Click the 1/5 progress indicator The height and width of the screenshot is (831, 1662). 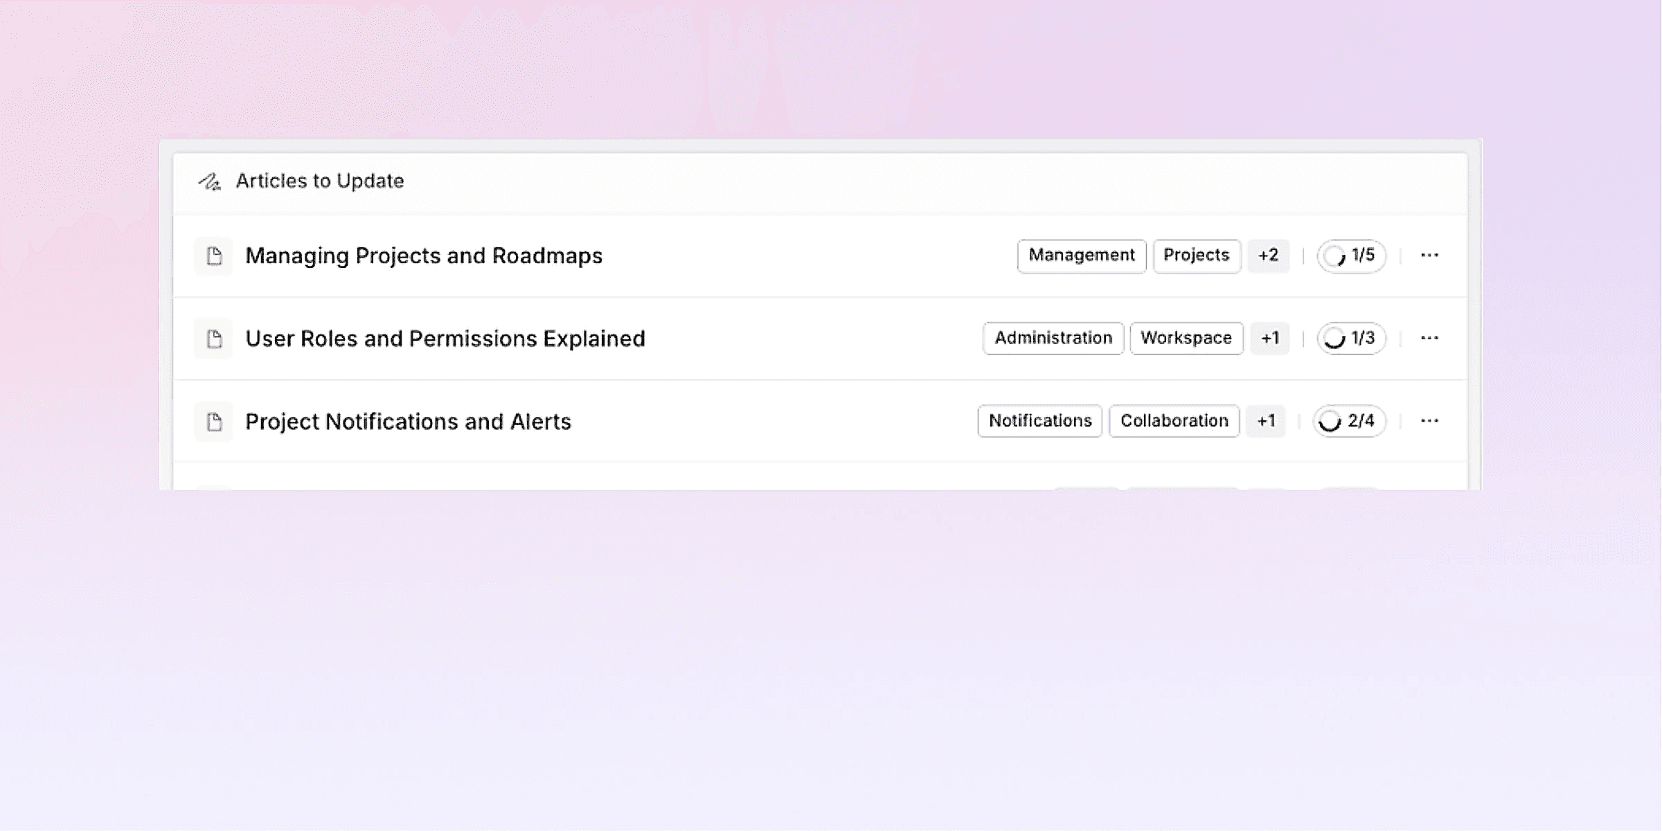[1351, 256]
